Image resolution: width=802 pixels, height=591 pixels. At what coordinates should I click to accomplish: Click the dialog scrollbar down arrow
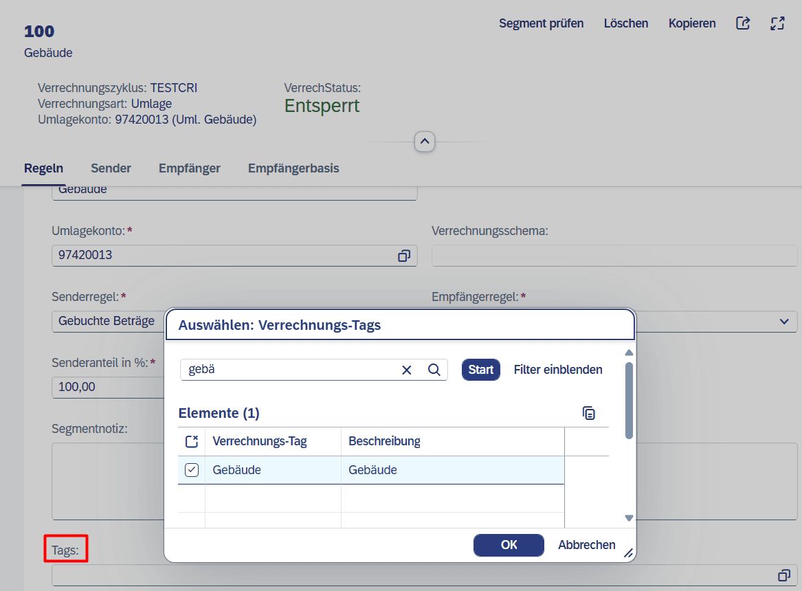pyautogui.click(x=629, y=518)
